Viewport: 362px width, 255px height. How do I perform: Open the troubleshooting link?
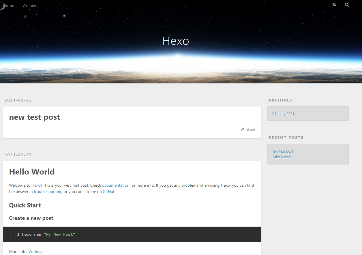[48, 192]
